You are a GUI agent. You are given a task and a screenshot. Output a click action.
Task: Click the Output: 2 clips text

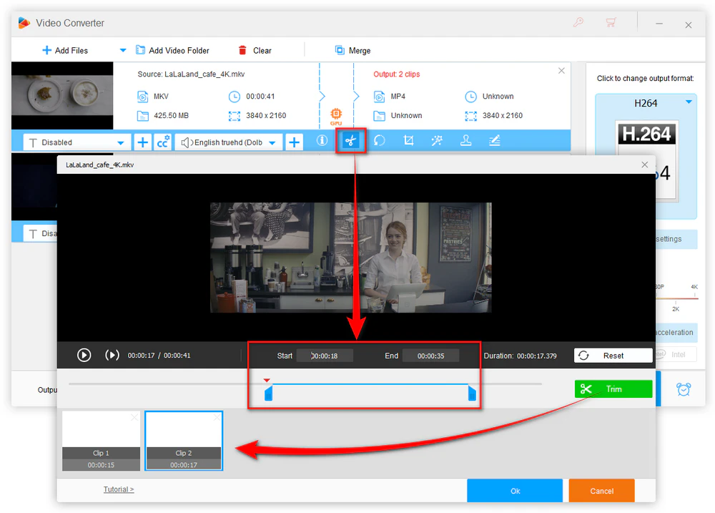point(396,74)
